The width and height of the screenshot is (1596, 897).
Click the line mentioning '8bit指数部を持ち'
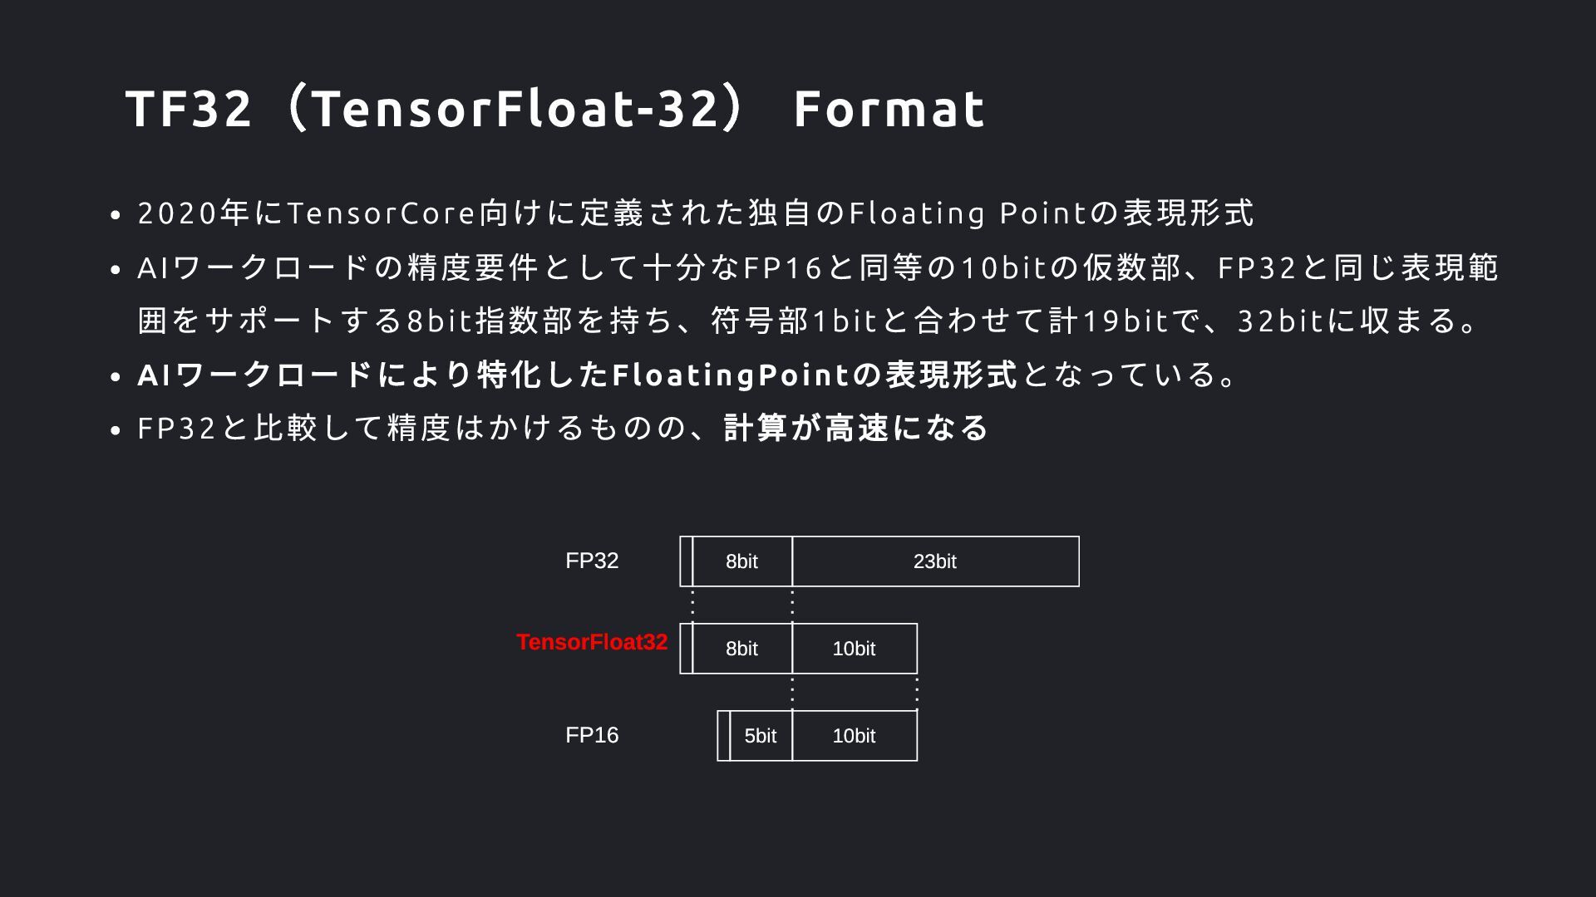810,321
